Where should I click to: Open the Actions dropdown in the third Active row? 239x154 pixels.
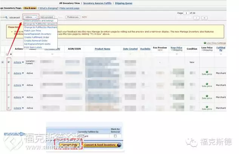click(x=19, y=97)
